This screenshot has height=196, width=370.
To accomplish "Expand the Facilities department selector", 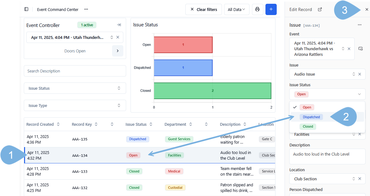I will (x=354, y=134).
